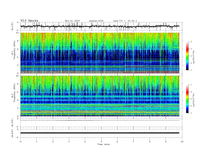Click time axis tick label "6"

point(117,142)
